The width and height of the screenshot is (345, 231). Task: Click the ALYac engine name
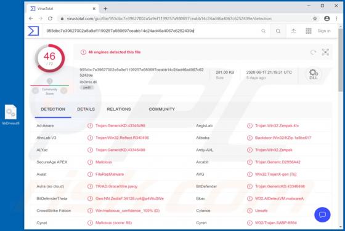pos(42,150)
